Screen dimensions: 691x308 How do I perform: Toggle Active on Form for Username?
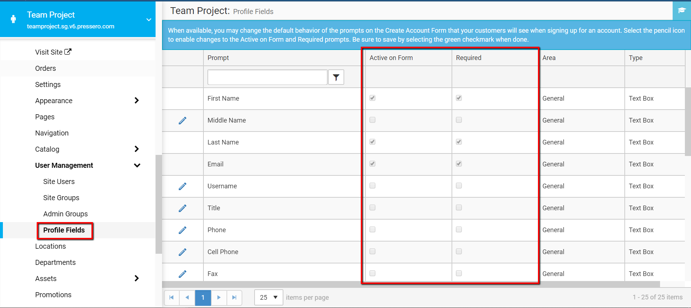(372, 186)
